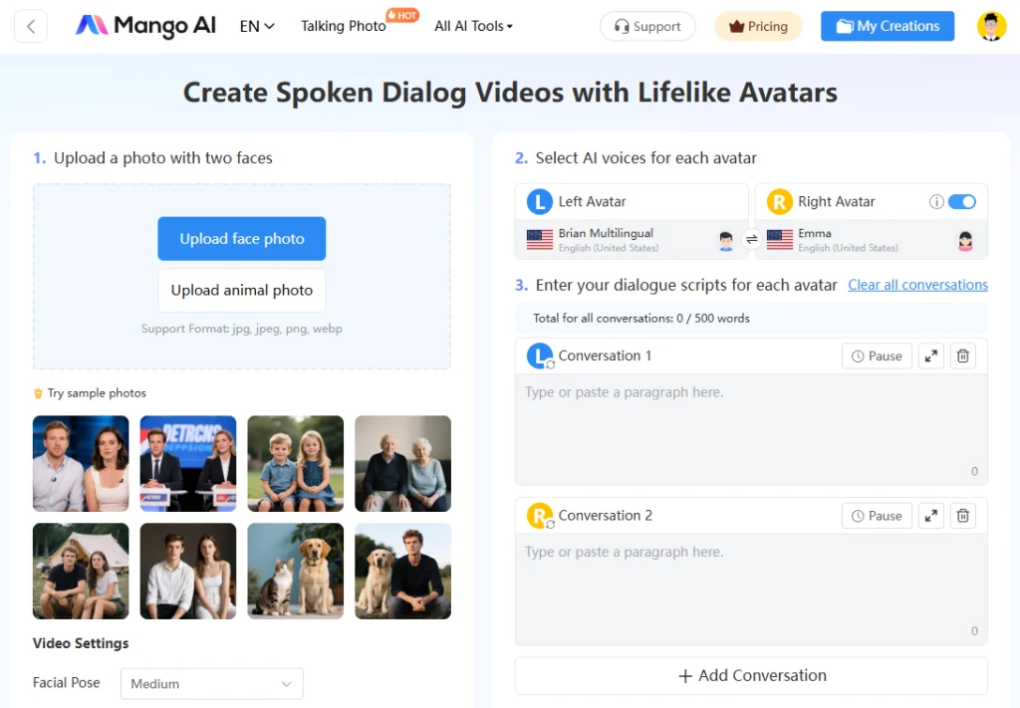
Task: Toggle the Right Avatar switch off
Action: click(961, 201)
